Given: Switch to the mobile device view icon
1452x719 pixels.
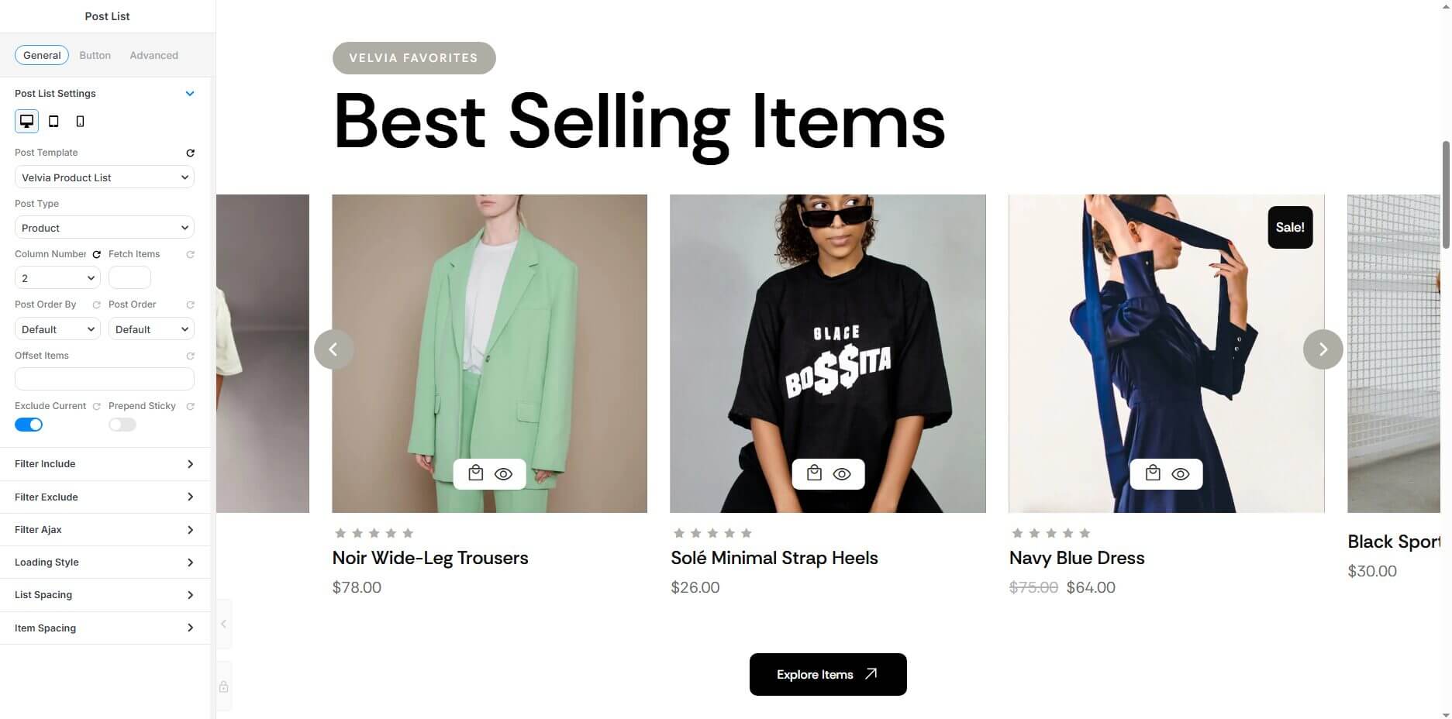Looking at the screenshot, I should click(80, 121).
